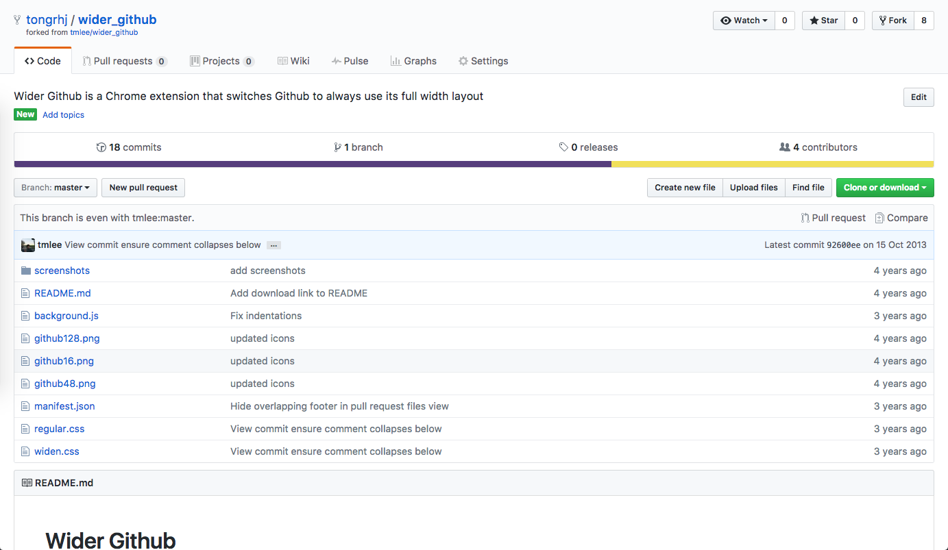
Task: Open the widen.css file
Action: pos(57,451)
